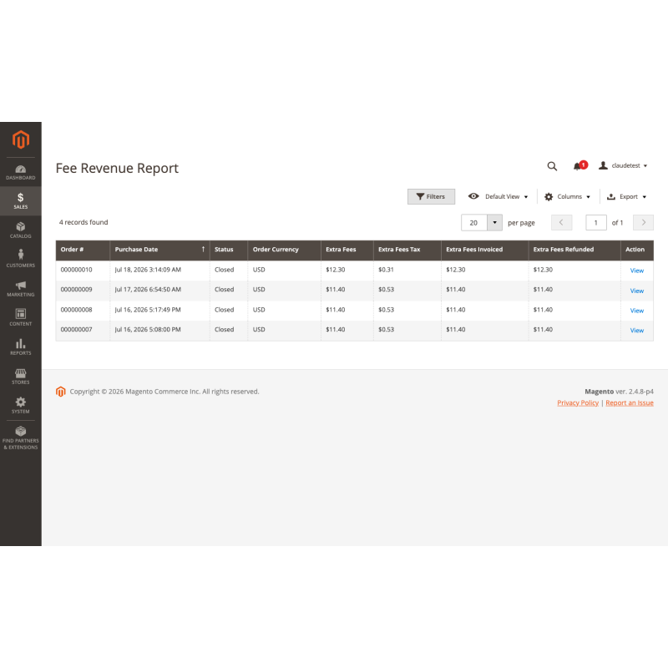Click the per page value field showing 20
Image resolution: width=668 pixels, height=668 pixels.
point(473,222)
